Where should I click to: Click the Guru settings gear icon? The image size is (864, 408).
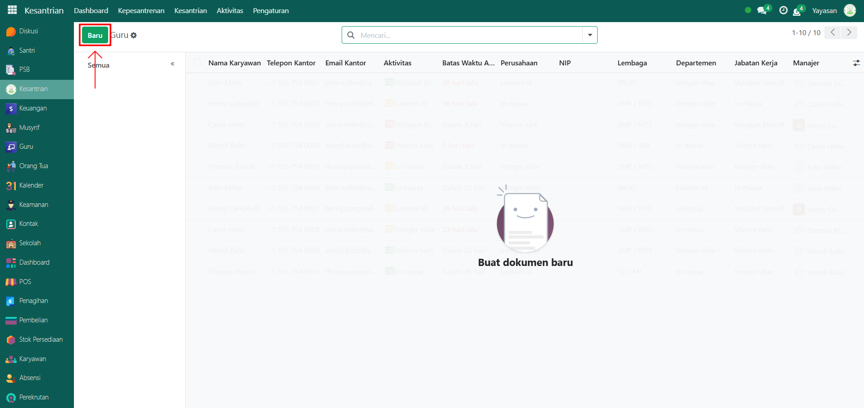[134, 35]
